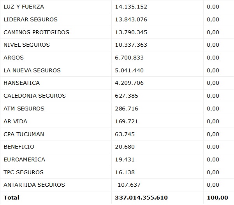This screenshot has height=205, width=234.
Task: Click the EUROAMERICA company name
Action: click(24, 159)
